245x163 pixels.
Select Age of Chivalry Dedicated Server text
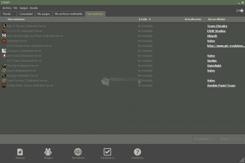click(x=26, y=26)
